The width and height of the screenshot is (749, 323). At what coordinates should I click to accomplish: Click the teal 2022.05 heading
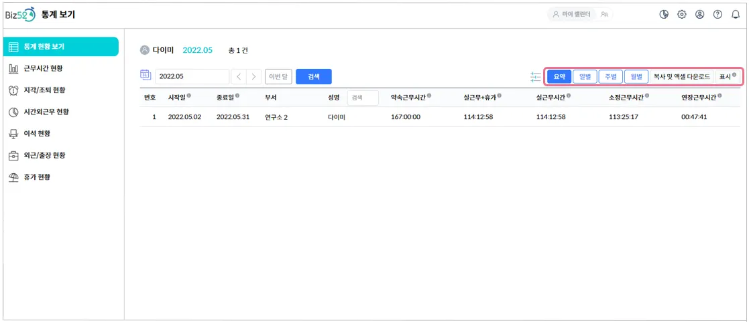pos(198,50)
